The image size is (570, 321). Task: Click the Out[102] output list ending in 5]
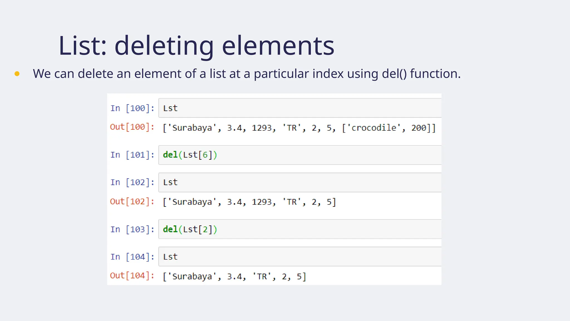click(249, 202)
